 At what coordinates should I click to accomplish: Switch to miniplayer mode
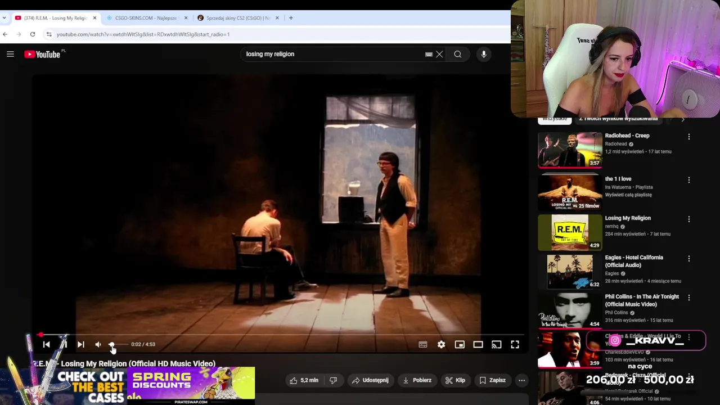[x=460, y=344]
